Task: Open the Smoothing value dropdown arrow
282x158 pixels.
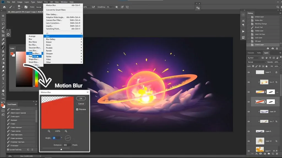Action: [x=113, y=7]
